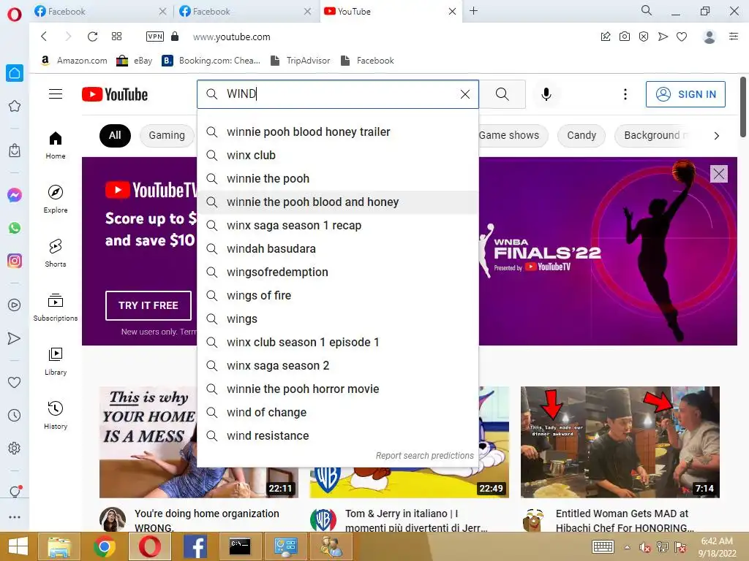Open tab grid start page button
749x561 pixels.
tap(116, 37)
